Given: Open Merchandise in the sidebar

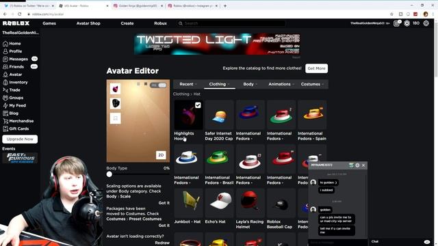Looking at the screenshot, I should coord(18,121).
